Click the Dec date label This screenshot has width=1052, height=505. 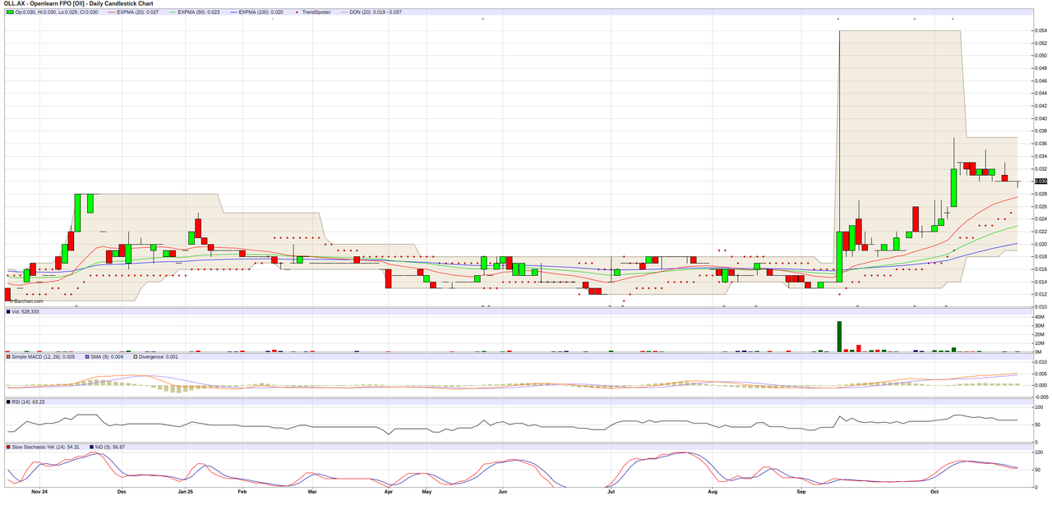pos(122,492)
